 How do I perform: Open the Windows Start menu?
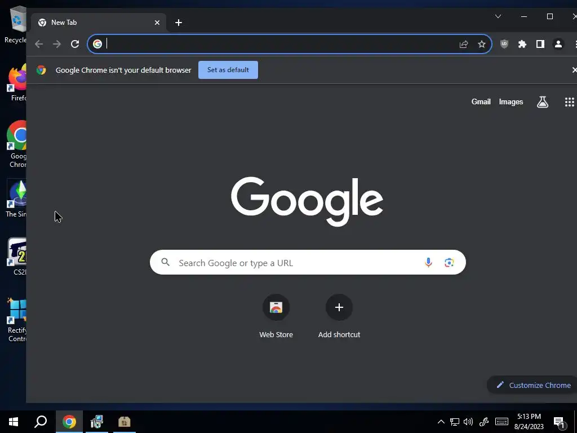[x=14, y=422]
